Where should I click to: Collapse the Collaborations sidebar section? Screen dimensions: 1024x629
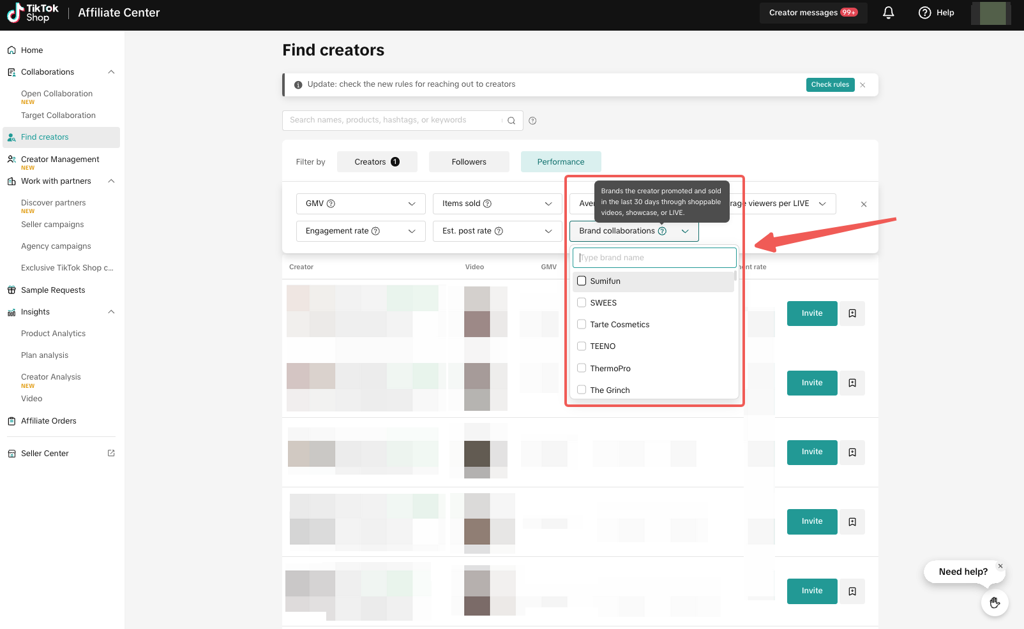[111, 72]
